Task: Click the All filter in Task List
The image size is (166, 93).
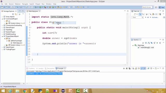Action: click(148, 17)
